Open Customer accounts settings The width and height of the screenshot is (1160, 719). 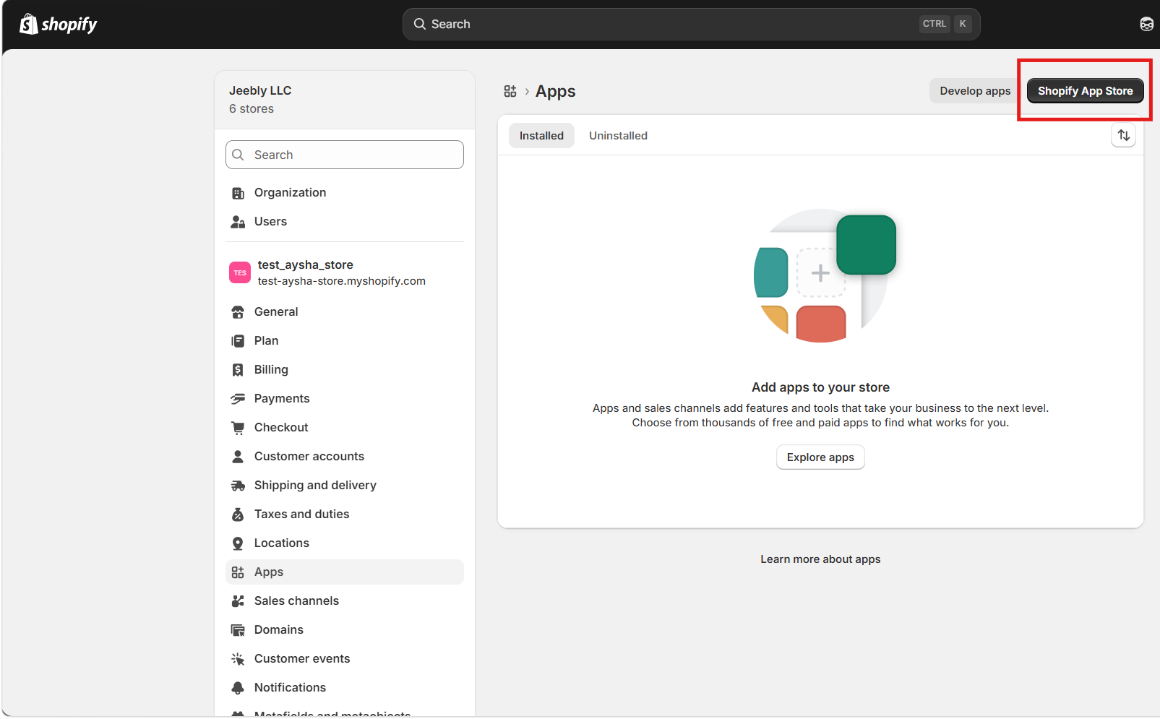(x=345, y=456)
